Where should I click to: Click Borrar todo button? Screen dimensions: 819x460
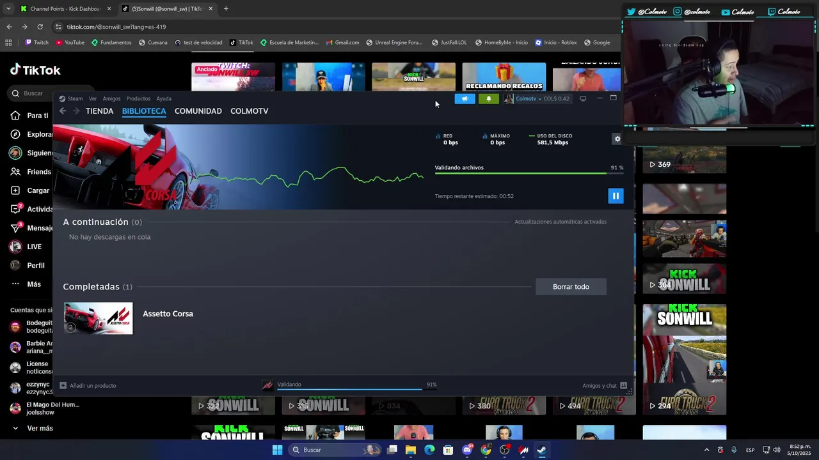(x=571, y=287)
